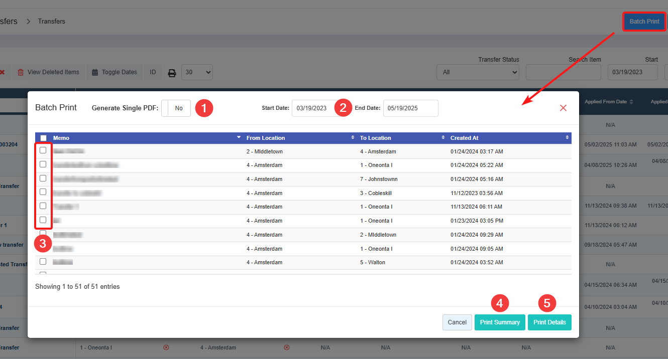Click the '01/24/2024 05:16 AM' cell
668x359 pixels.
[x=477, y=179]
